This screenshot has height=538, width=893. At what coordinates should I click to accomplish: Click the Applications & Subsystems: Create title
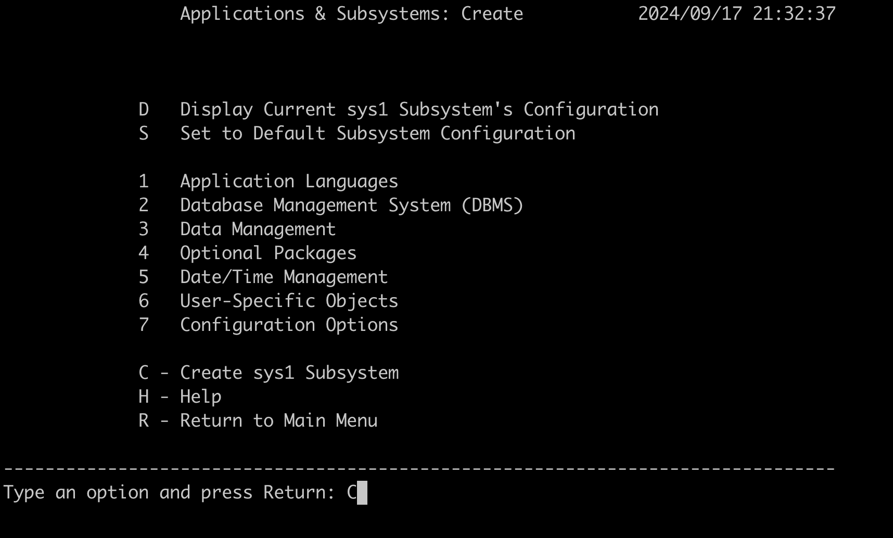(x=352, y=14)
